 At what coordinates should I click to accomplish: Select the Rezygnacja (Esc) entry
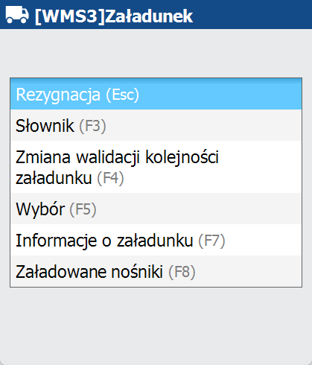(x=156, y=94)
